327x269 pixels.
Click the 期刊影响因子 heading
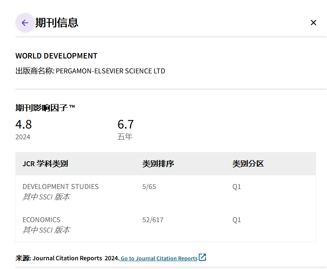click(x=45, y=108)
